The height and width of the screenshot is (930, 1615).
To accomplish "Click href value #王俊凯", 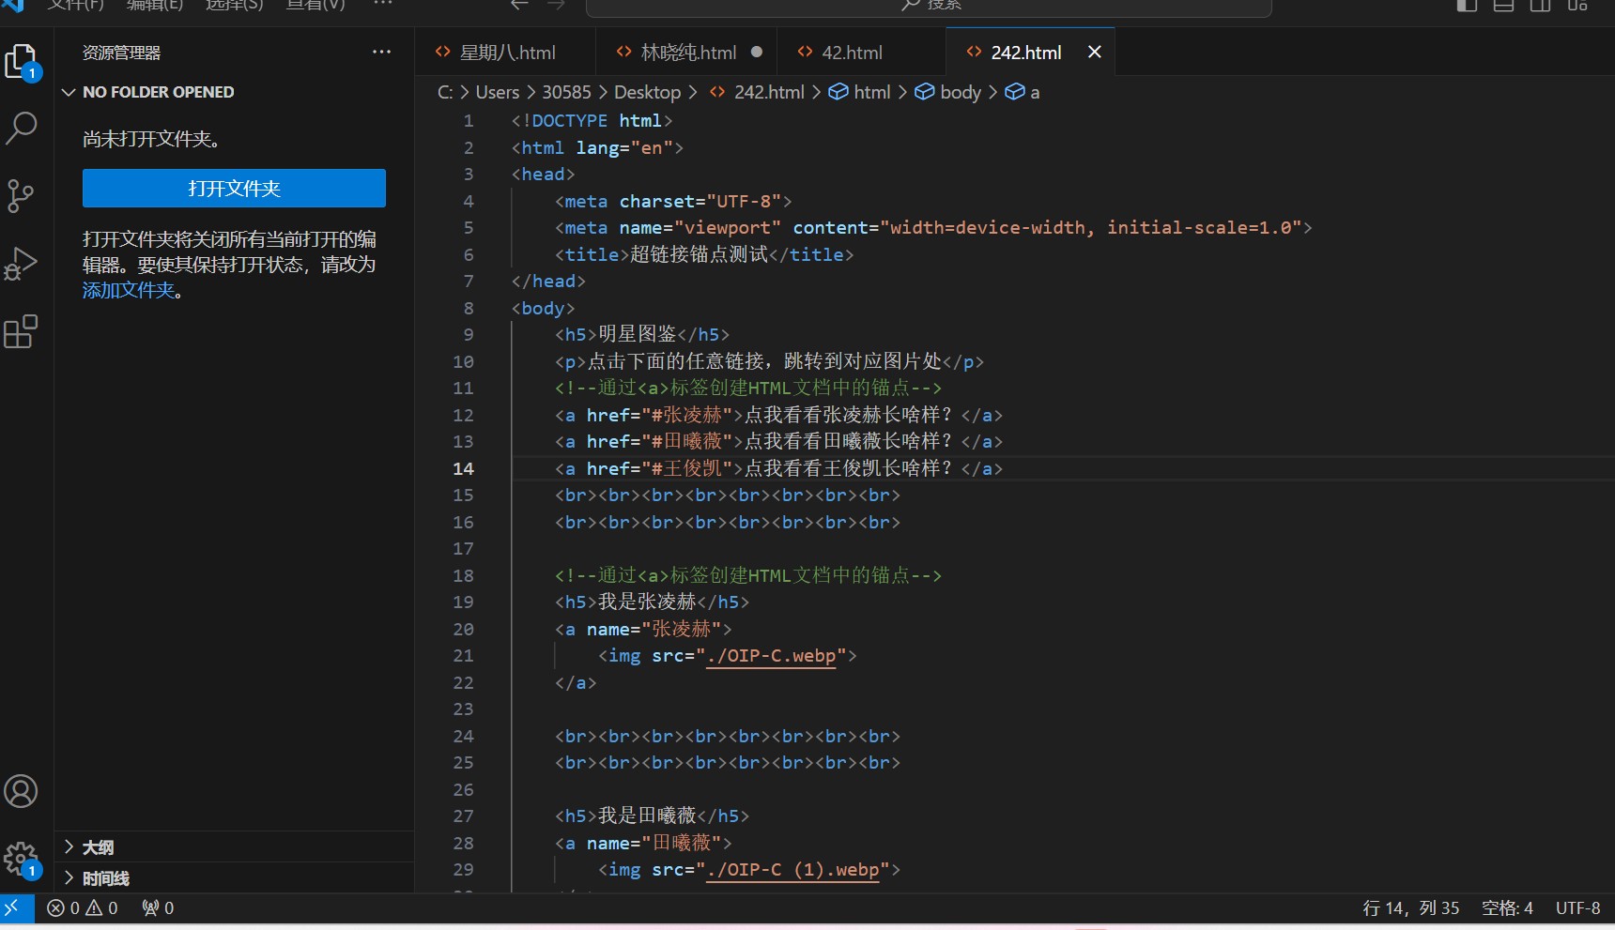I will click(686, 468).
